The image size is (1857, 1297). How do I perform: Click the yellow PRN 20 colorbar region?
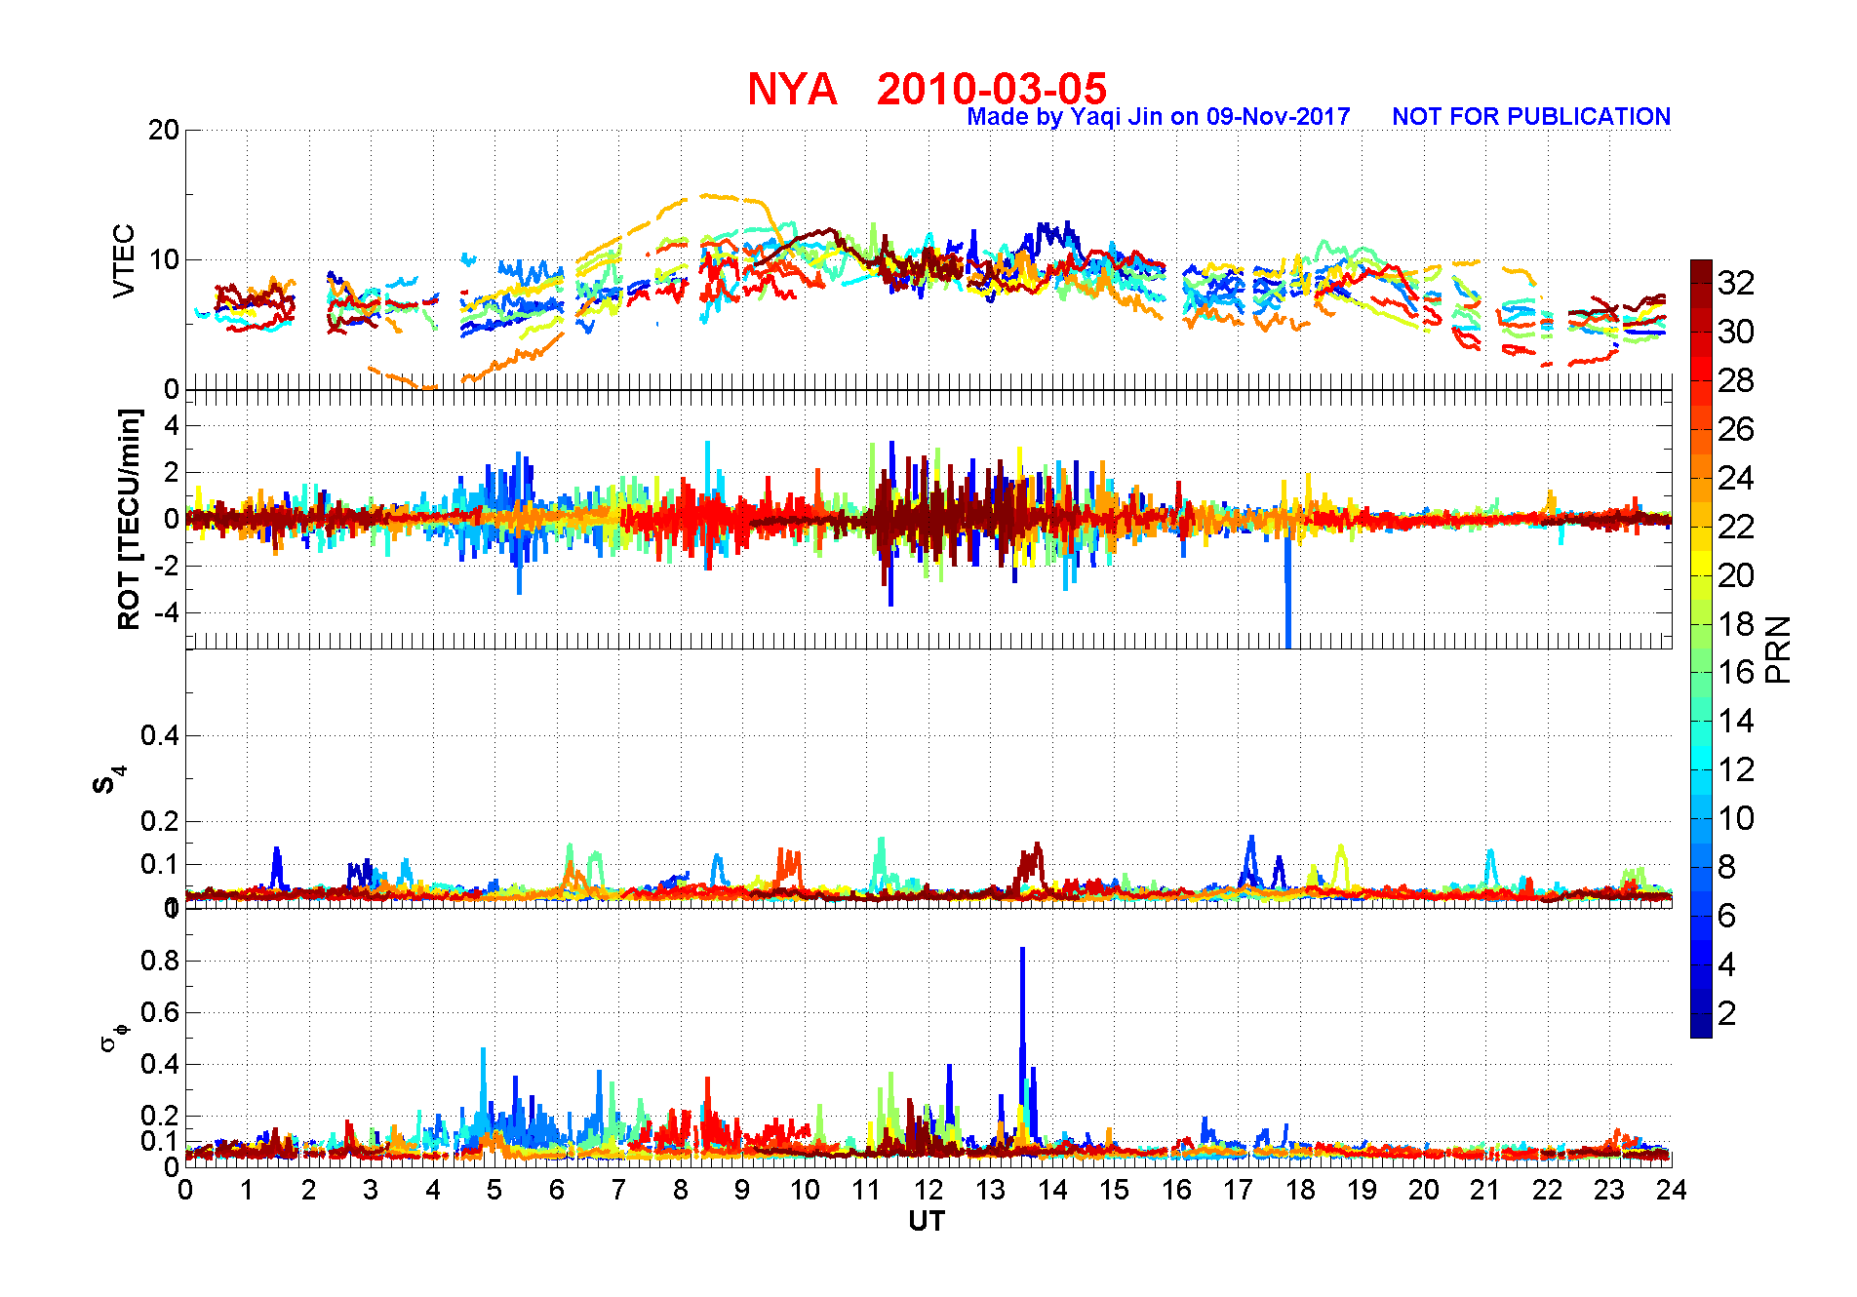[1701, 575]
